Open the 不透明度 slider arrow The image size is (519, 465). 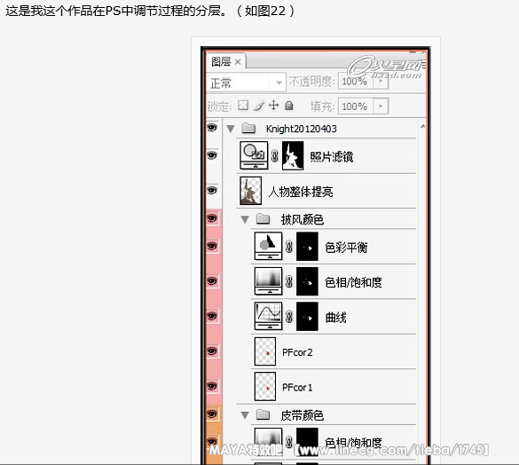pyautogui.click(x=381, y=81)
